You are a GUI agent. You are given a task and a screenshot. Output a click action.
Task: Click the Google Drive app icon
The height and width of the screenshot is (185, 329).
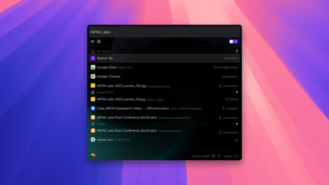[93, 67]
